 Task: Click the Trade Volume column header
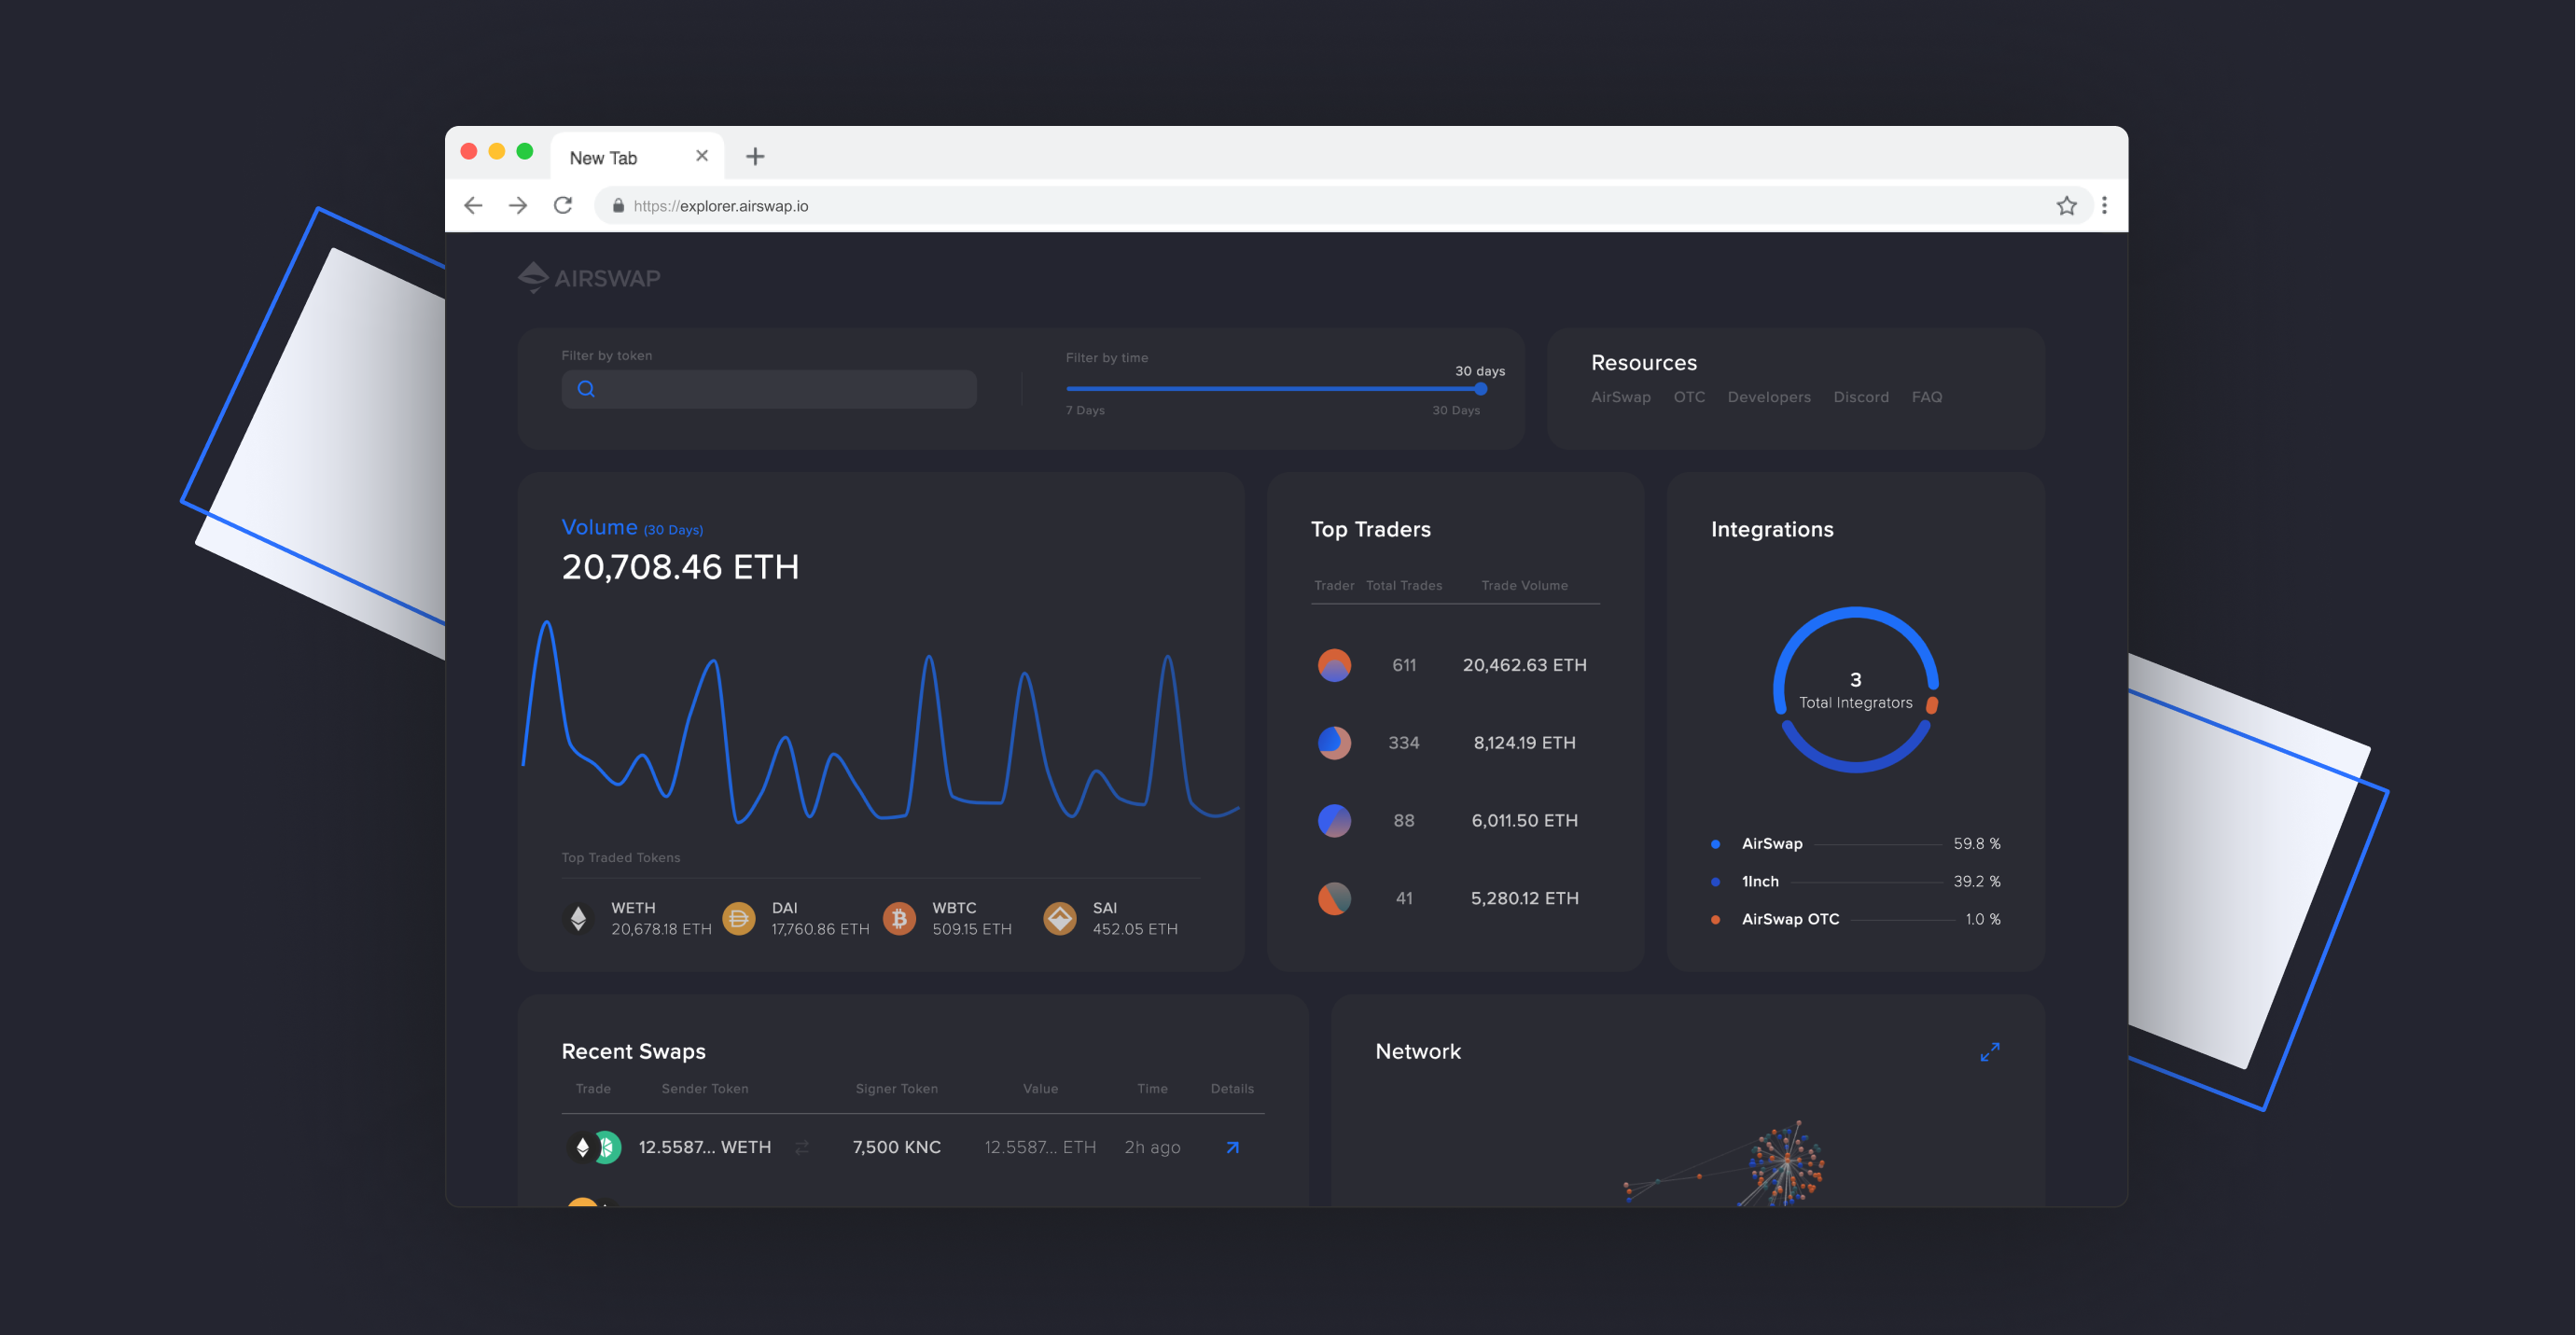(1524, 586)
